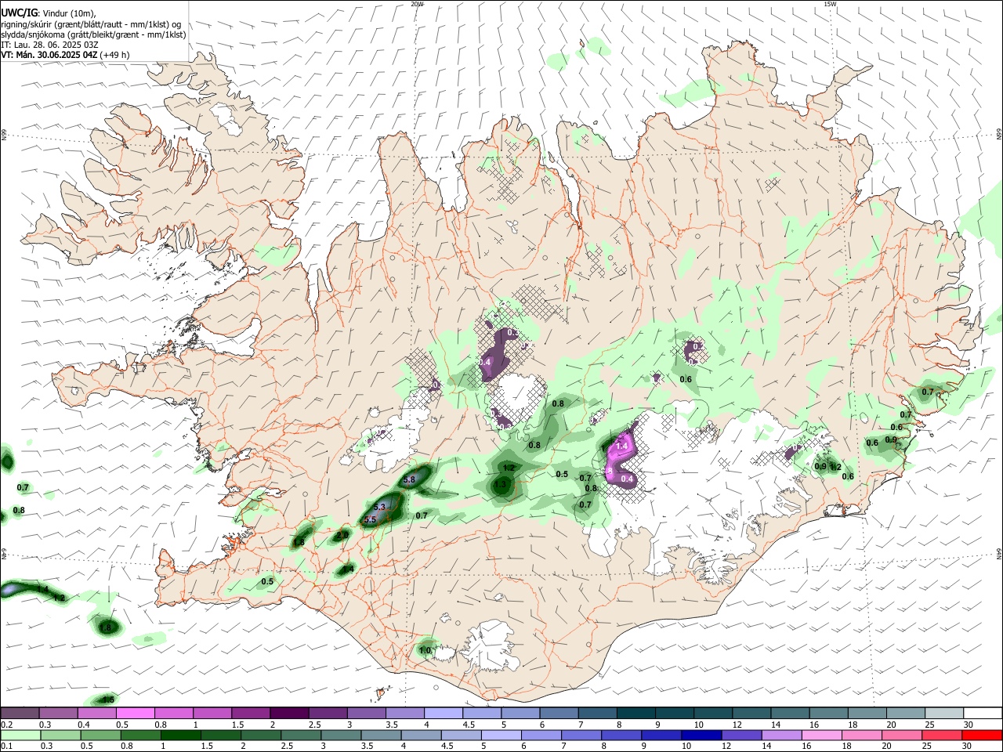Pick palest green rain swatch between 0.1 and 0.3
The height and width of the screenshot is (752, 1003).
tap(20, 735)
